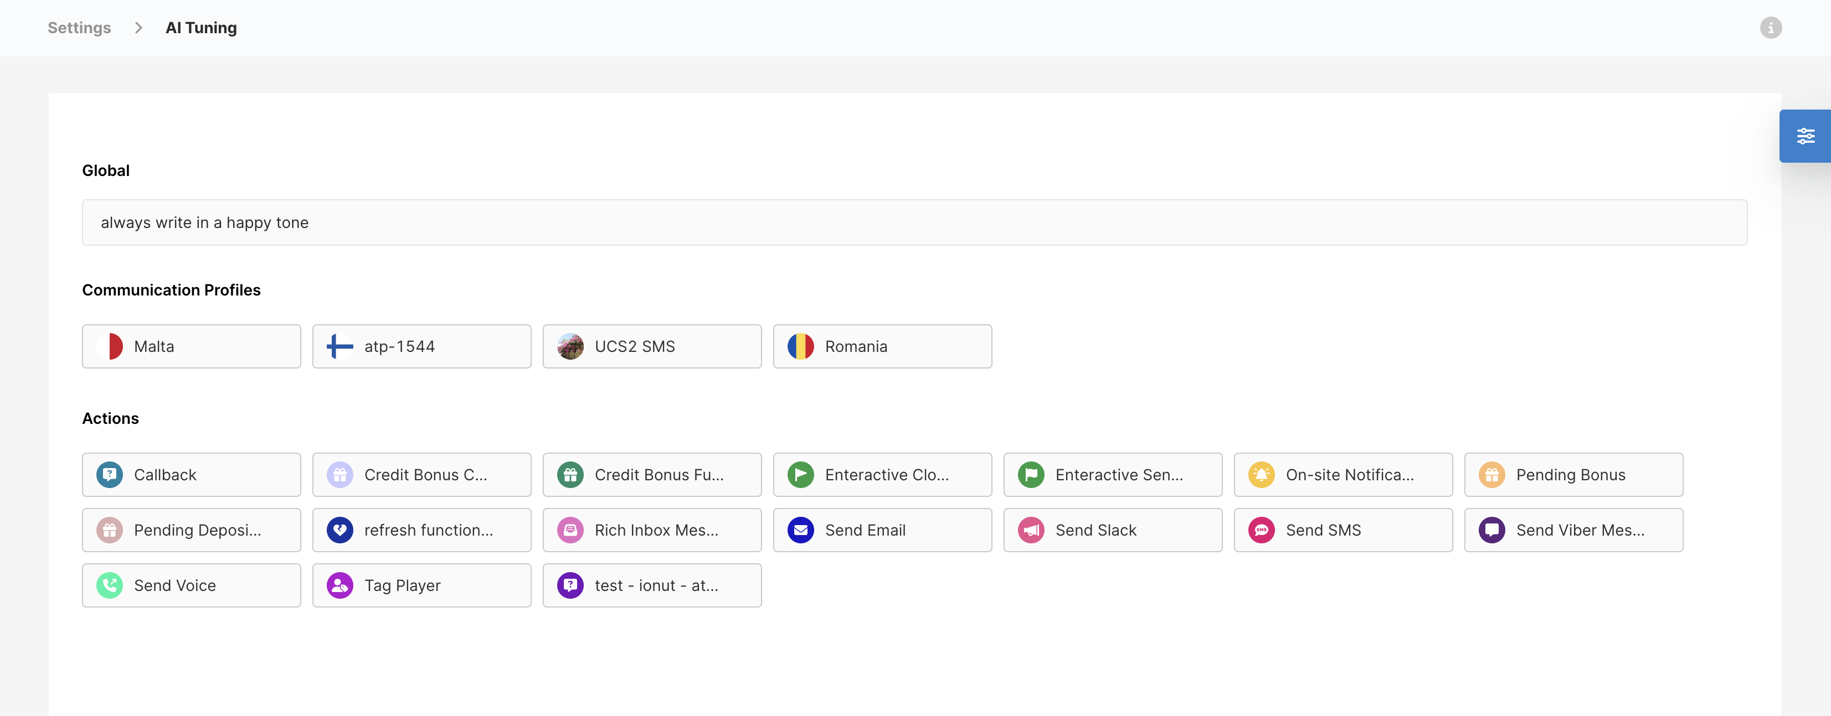Click the Pending Deposi... gift icon
Screen dimensions: 1831x716
tap(110, 530)
